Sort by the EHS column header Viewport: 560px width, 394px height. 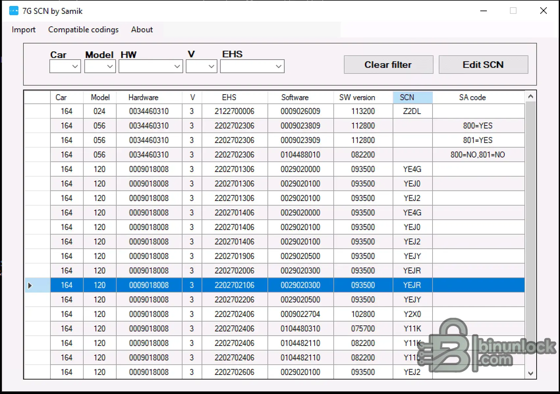235,98
